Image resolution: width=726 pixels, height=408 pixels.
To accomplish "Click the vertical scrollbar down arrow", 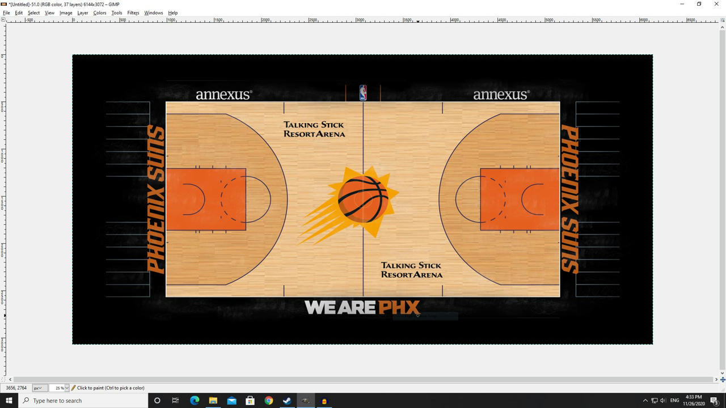I will pos(723,373).
